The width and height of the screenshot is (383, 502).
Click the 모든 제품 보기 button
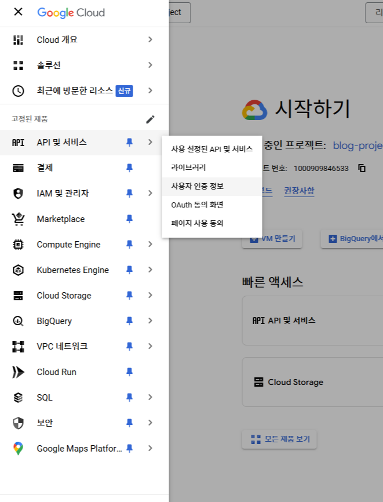(279, 439)
